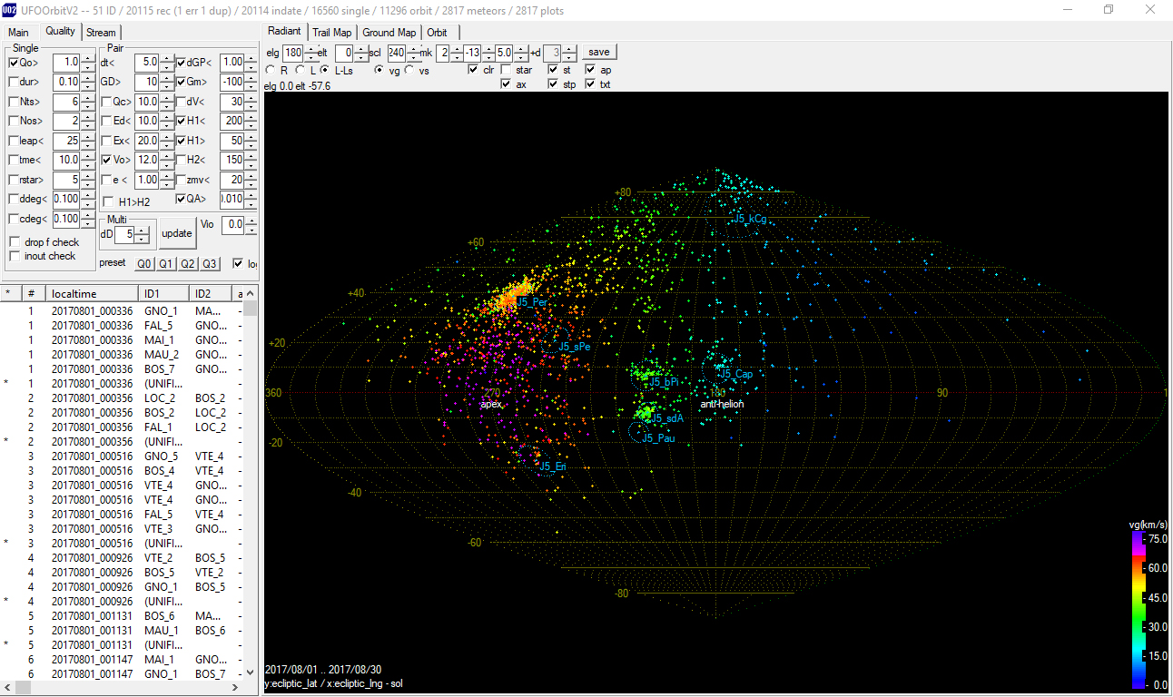Viewport: 1173px width, 697px height.
Task: Increase the elg value with up arrow
Action: (x=311, y=48)
